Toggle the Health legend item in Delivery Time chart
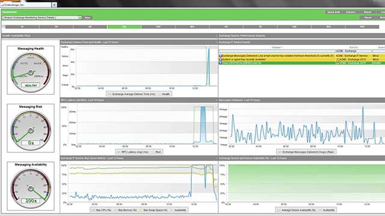Viewport: 385px width, 216px height. tap(164, 94)
